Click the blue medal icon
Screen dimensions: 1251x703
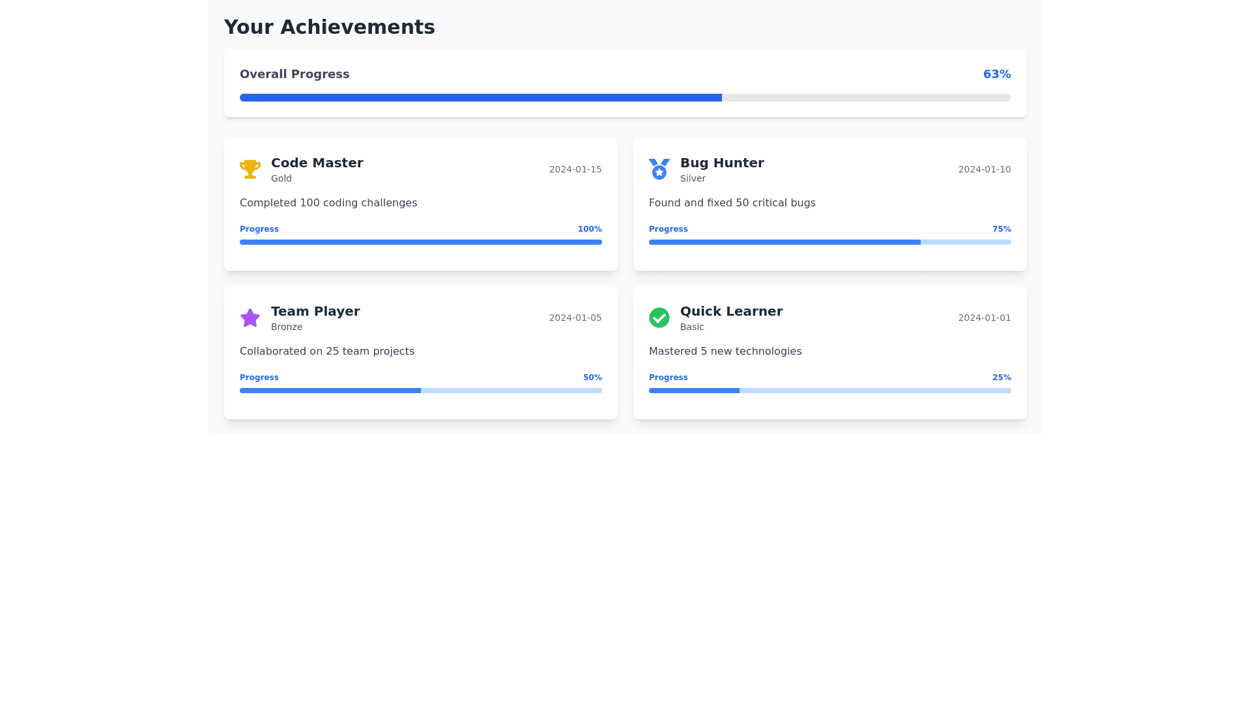coord(659,169)
